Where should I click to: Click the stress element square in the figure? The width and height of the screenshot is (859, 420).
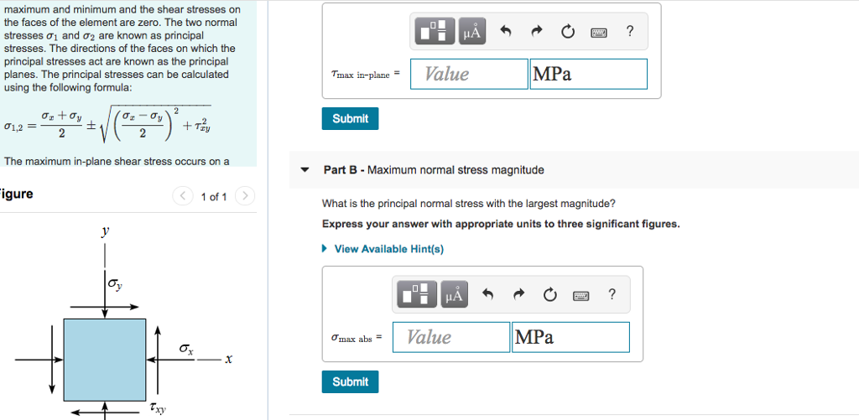pyautogui.click(x=105, y=360)
